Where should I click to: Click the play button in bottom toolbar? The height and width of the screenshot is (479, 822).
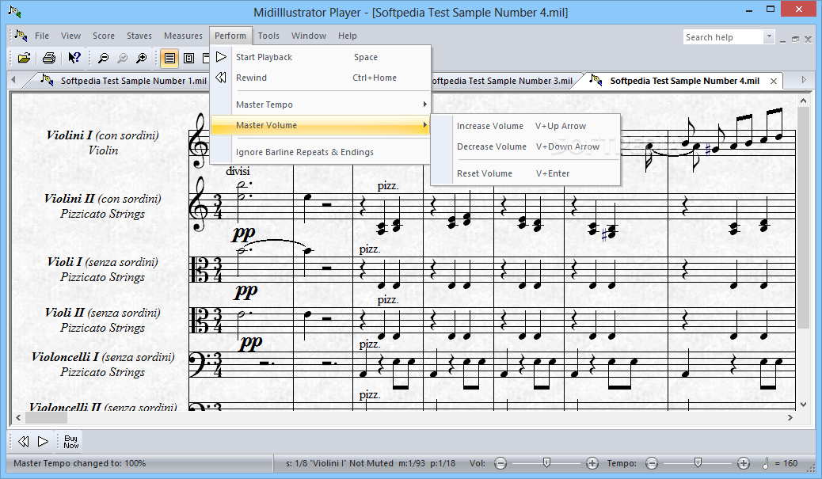tap(43, 442)
